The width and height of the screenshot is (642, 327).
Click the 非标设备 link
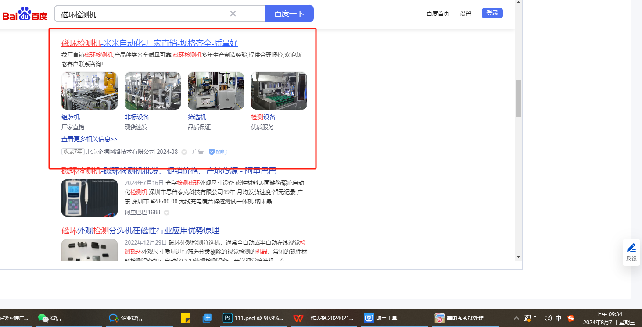click(x=137, y=117)
